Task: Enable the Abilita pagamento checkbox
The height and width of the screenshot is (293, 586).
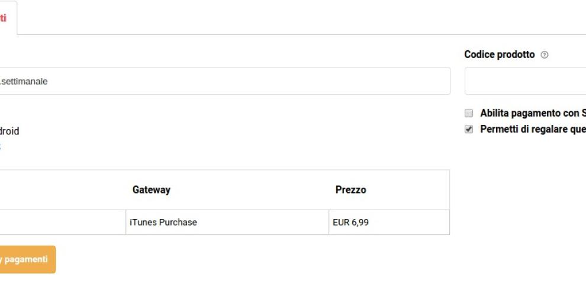Action: (469, 113)
